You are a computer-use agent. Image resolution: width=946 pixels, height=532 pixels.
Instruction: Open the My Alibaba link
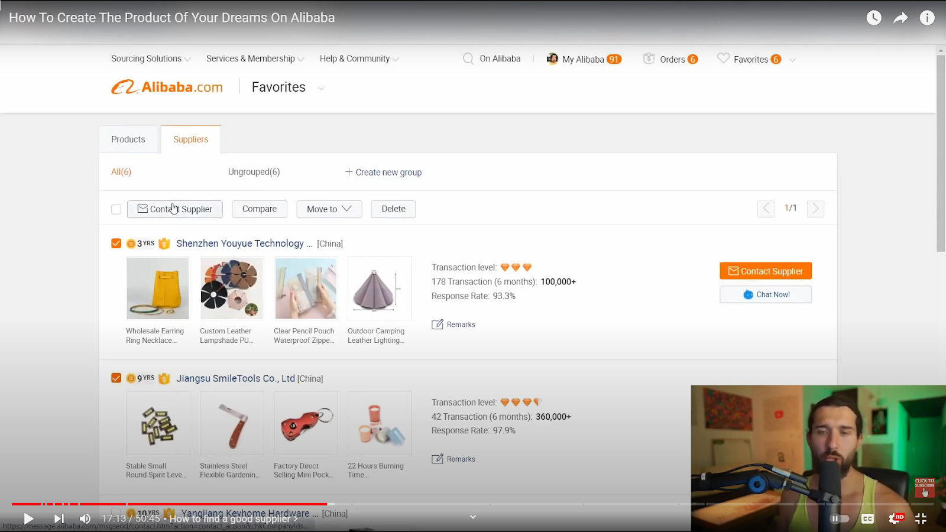pyautogui.click(x=583, y=59)
